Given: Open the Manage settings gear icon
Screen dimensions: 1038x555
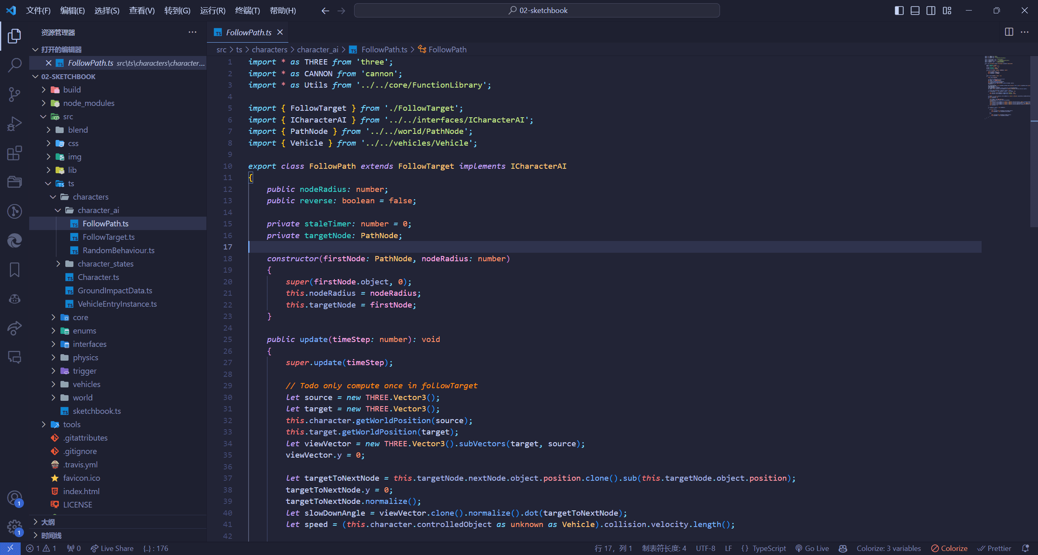Looking at the screenshot, I should [15, 527].
